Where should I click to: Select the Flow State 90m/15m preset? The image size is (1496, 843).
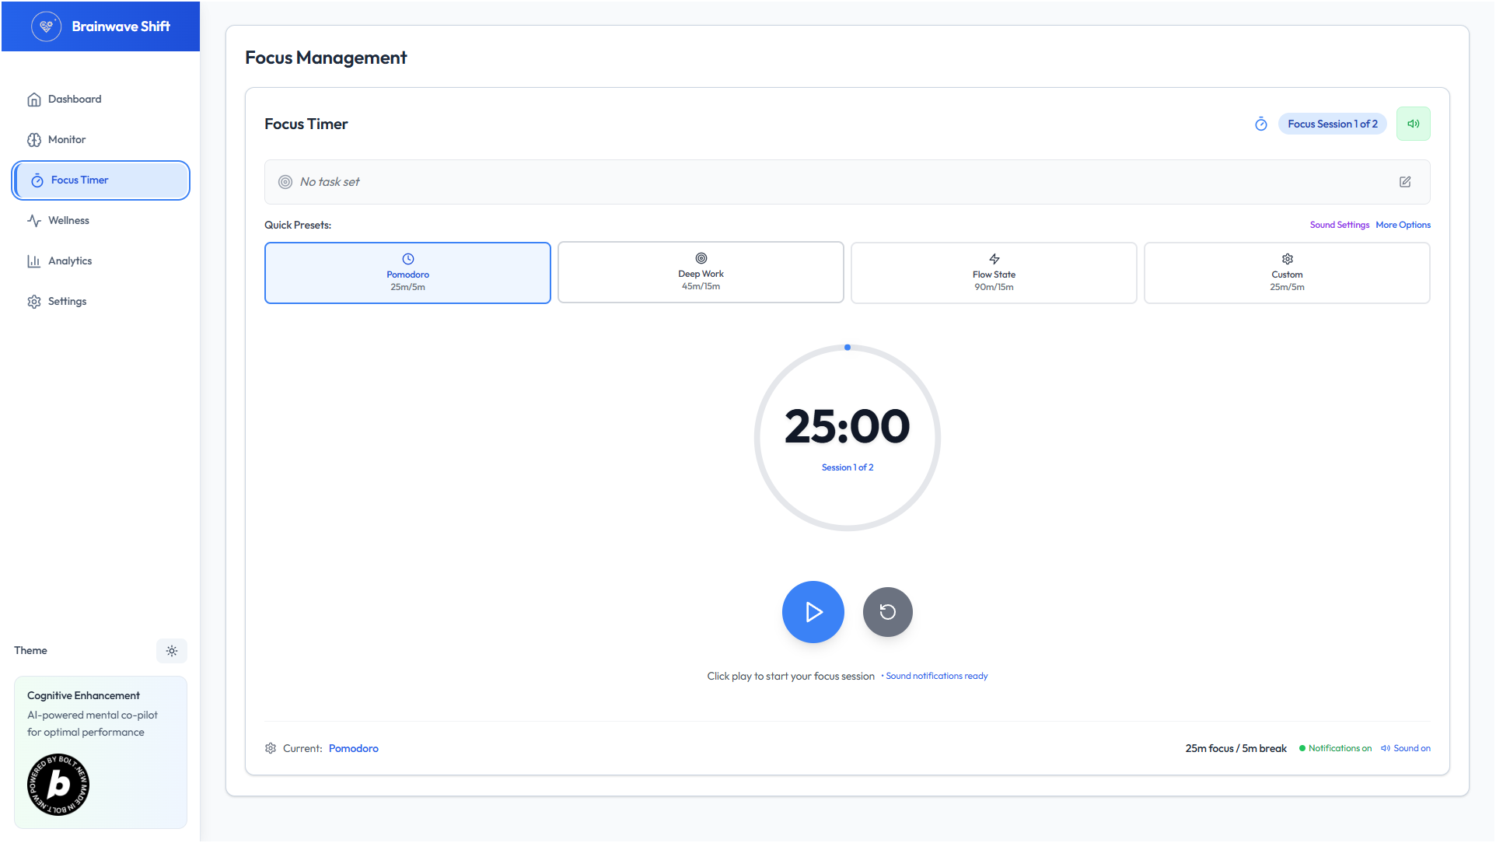point(994,273)
